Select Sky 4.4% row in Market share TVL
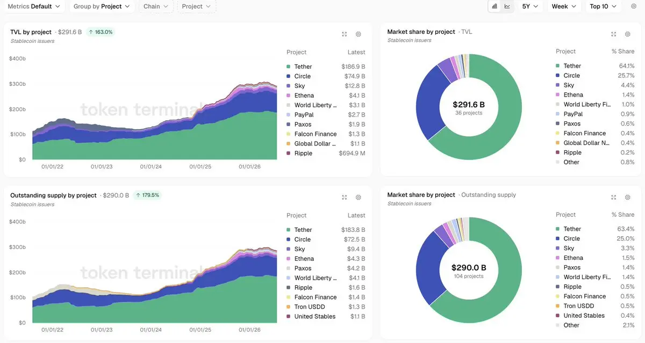 coord(595,85)
